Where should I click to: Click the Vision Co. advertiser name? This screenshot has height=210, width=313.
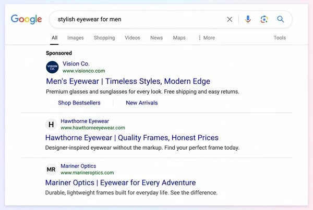click(76, 63)
